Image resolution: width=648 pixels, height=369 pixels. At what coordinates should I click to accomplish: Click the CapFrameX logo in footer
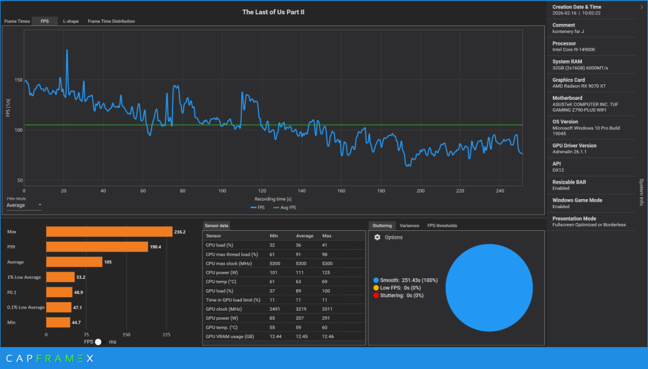click(50, 358)
